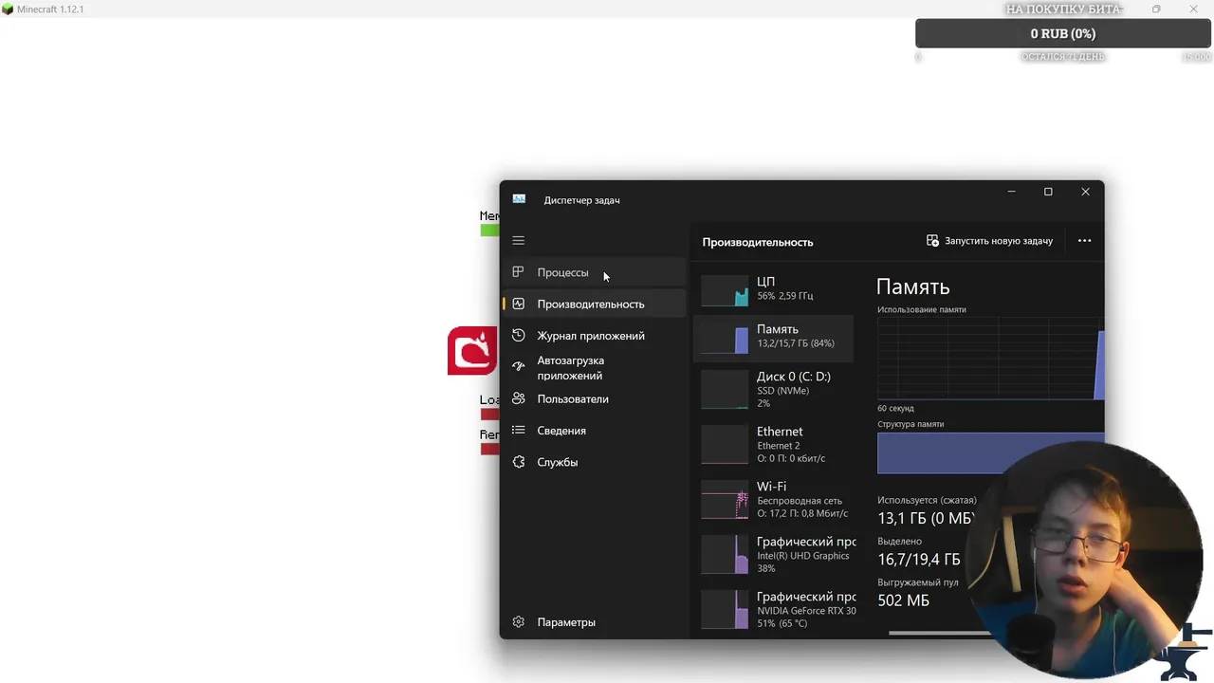Select the Wi-Fi performance item
Screen dimensions: 1214x683
(x=774, y=500)
